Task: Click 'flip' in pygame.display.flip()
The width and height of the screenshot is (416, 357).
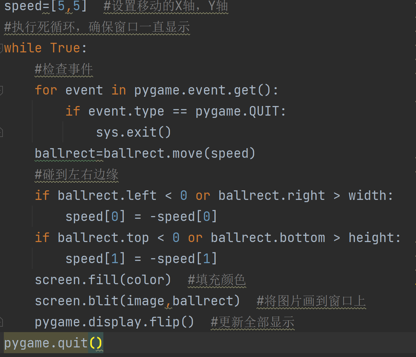Action: [x=165, y=322]
